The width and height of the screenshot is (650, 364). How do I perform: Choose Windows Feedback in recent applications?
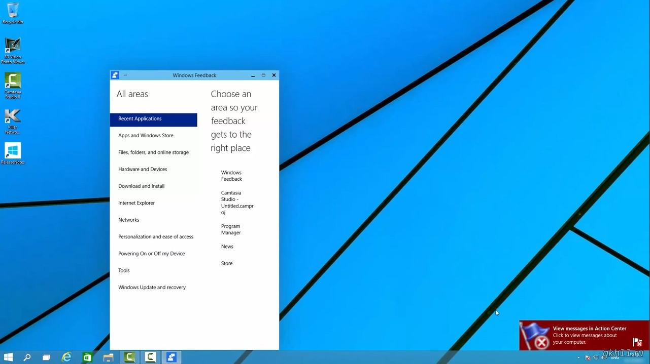pos(232,176)
